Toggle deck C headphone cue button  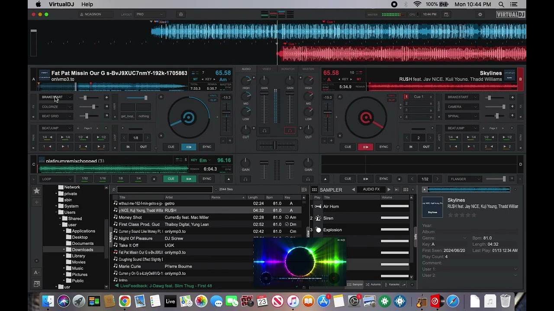[x=245, y=179]
